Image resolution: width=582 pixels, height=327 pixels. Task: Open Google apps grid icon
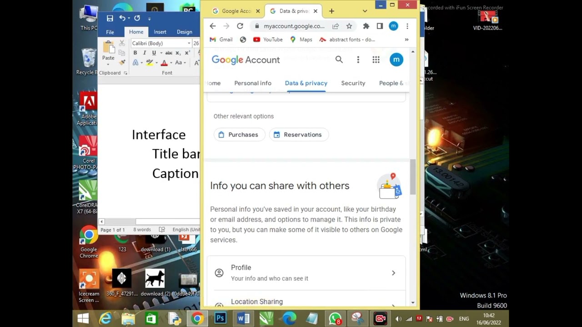point(376,59)
